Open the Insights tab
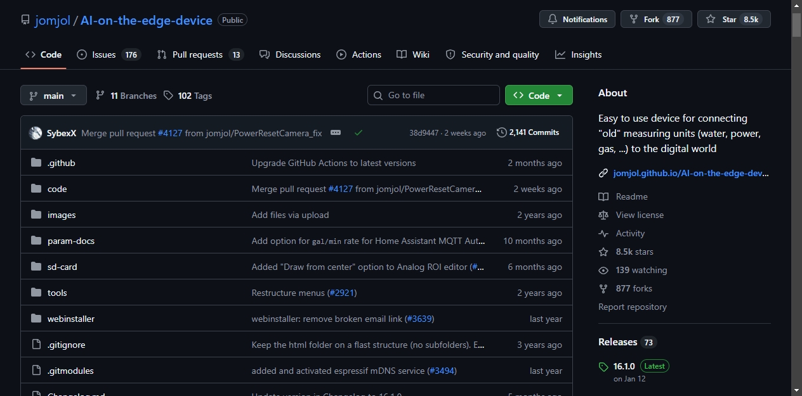Viewport: 802px width, 396px height. 578,54
